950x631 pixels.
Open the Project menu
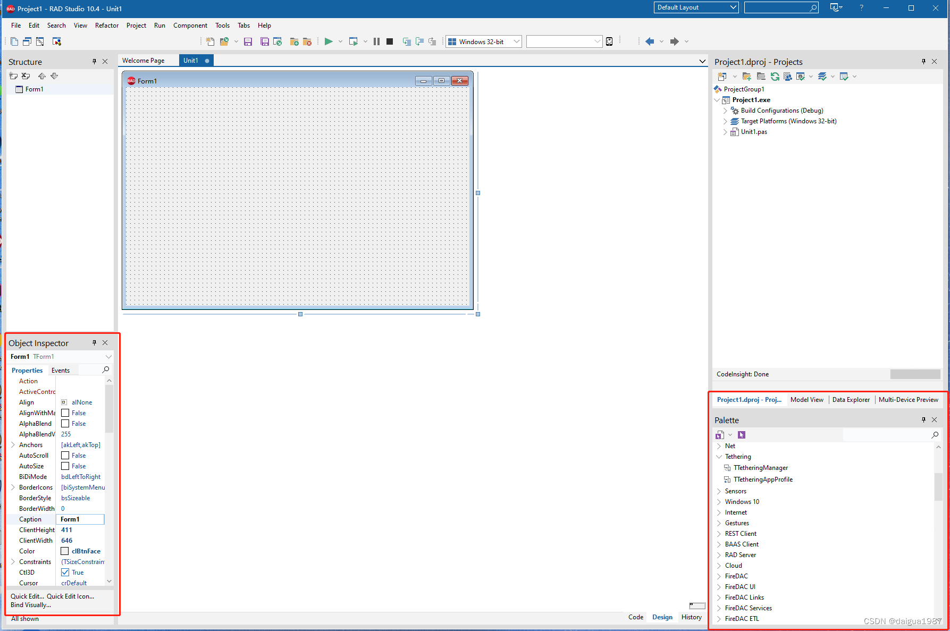pos(136,26)
